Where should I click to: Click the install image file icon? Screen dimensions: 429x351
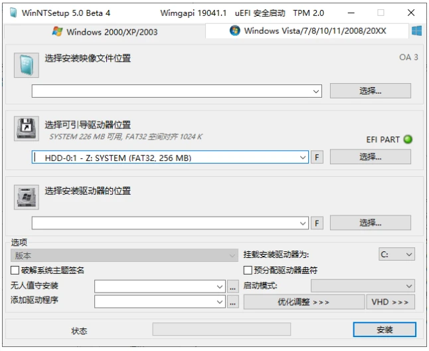[x=27, y=65]
